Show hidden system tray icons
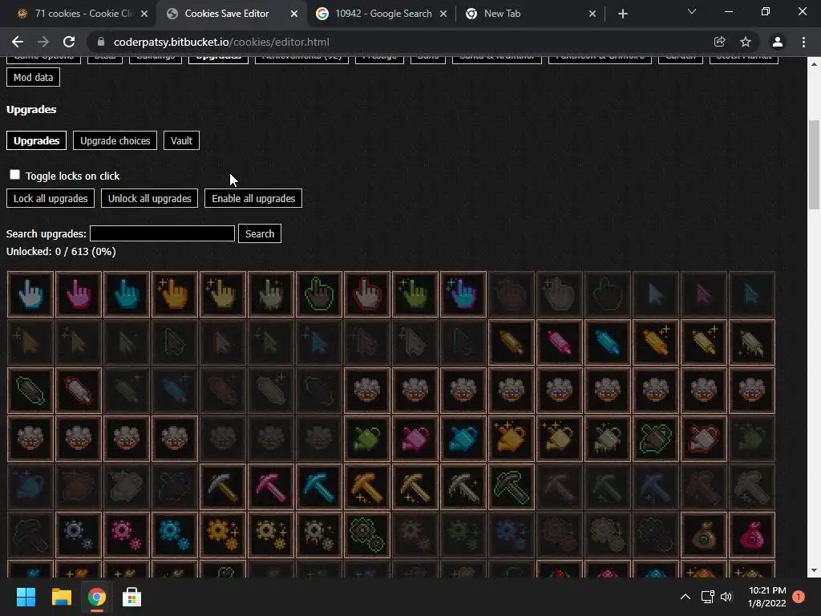The width and height of the screenshot is (821, 616). click(685, 597)
